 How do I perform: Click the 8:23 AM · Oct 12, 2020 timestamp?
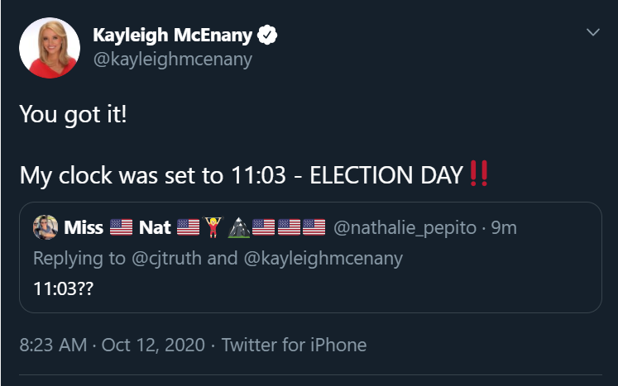112,345
